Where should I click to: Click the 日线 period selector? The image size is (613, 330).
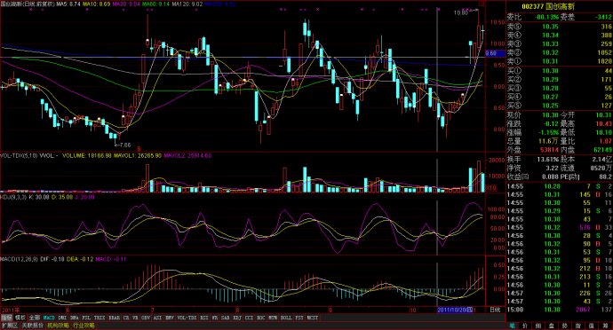tap(495, 310)
